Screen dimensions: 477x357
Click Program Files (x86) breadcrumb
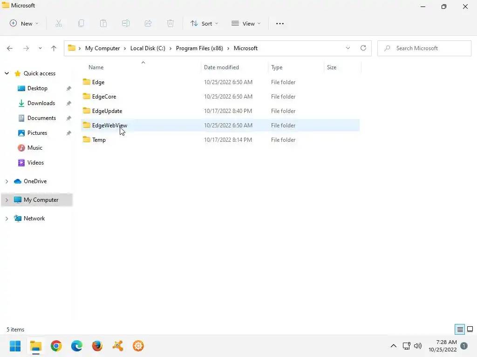coord(199,48)
